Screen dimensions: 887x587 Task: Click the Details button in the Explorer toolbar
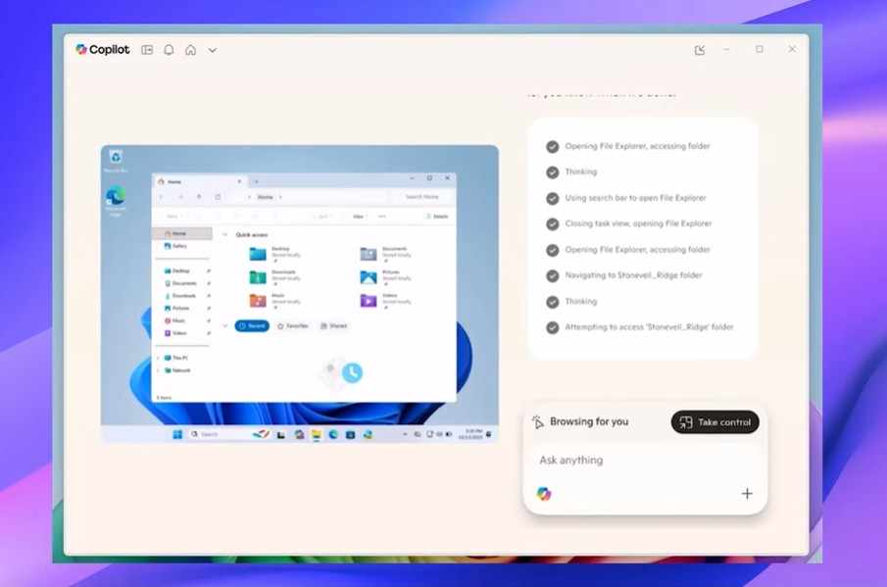click(439, 217)
